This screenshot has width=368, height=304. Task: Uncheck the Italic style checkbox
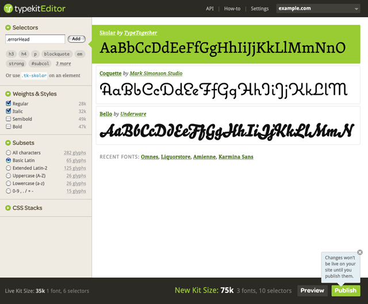coord(9,111)
